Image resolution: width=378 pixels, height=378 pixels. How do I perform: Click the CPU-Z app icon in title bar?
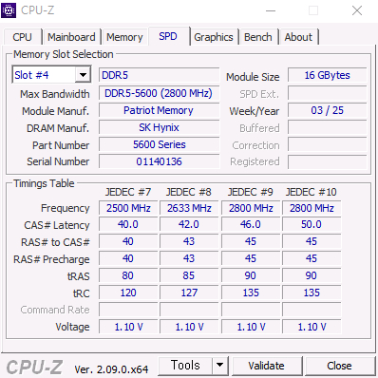(x=9, y=10)
